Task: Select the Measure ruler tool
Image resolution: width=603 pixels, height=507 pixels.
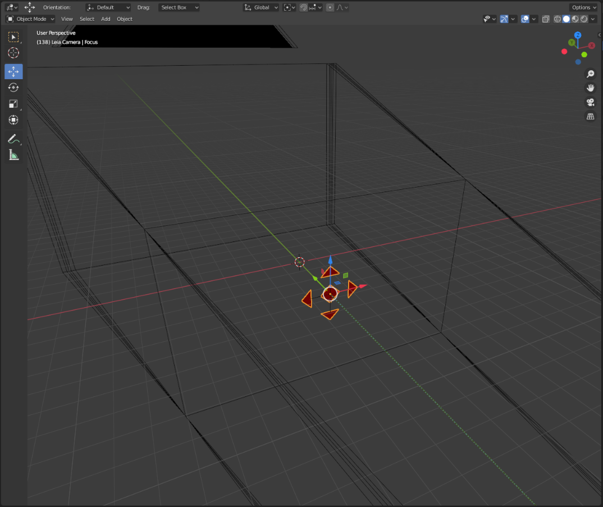Action: (13, 155)
